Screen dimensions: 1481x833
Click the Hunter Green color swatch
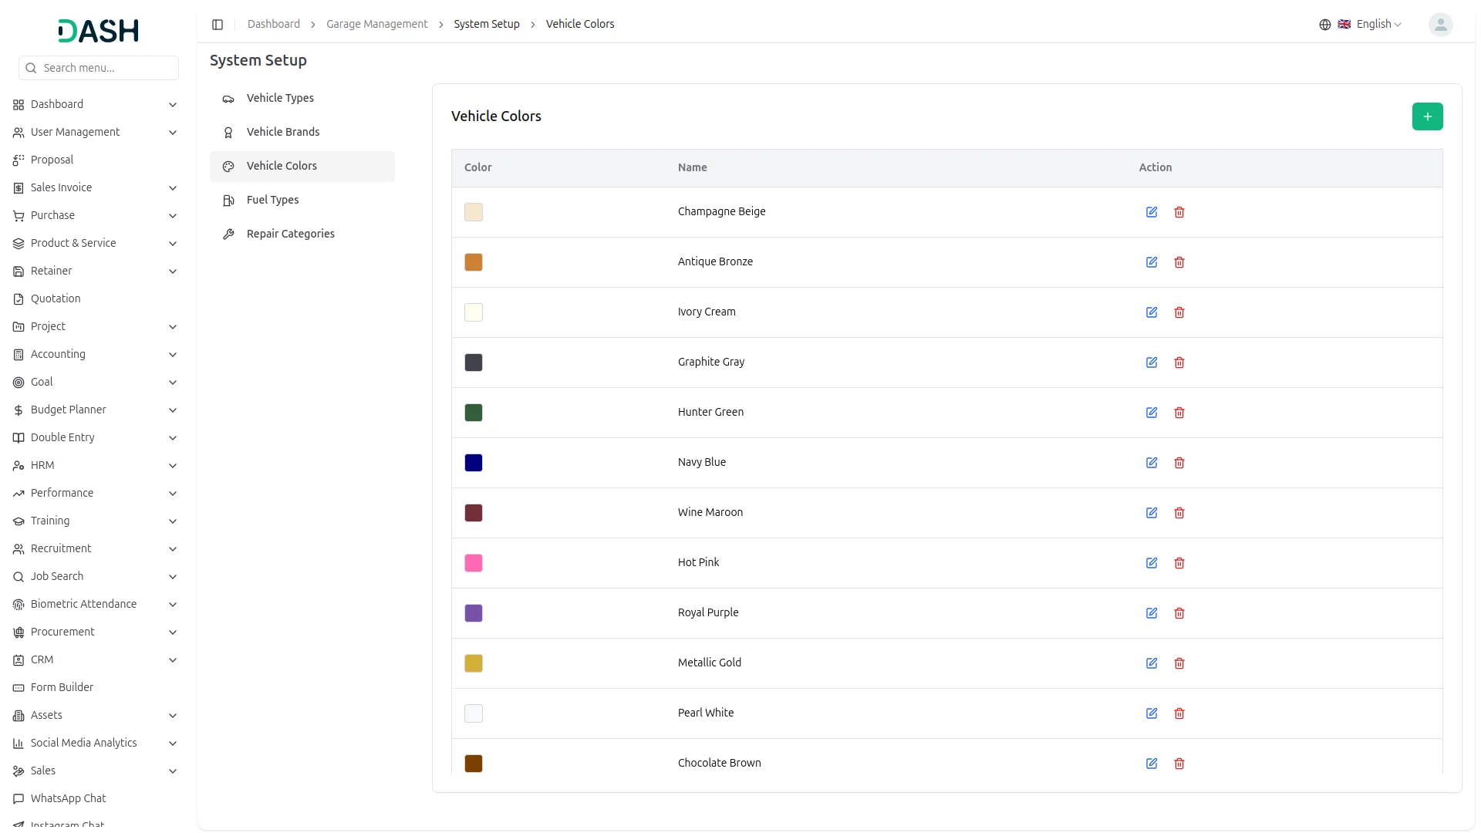point(474,413)
